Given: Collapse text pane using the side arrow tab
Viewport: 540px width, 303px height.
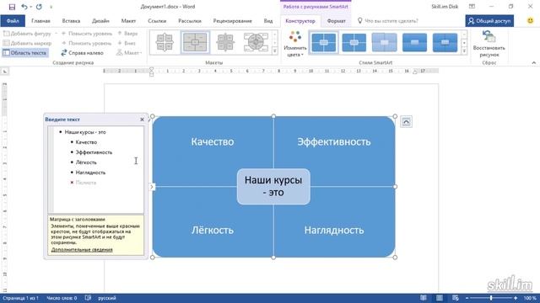Looking at the screenshot, I should pyautogui.click(x=152, y=187).
